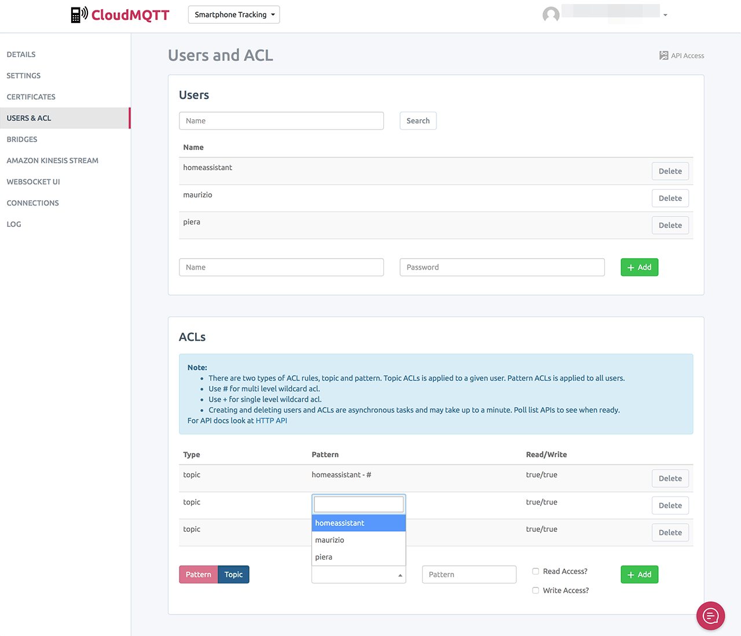Choose piera in the user dropdown list

(359, 557)
